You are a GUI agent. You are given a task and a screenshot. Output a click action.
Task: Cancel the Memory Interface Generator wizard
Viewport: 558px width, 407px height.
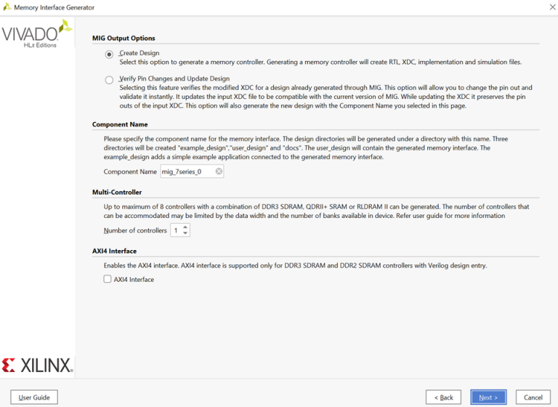[x=533, y=398]
